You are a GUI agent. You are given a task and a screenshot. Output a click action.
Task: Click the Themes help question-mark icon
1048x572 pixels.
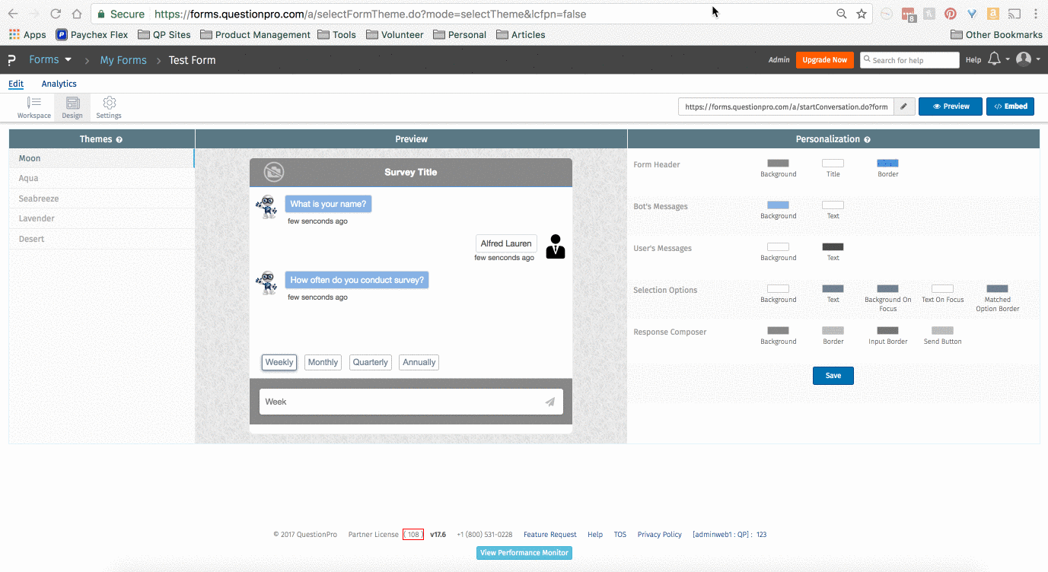(x=119, y=140)
